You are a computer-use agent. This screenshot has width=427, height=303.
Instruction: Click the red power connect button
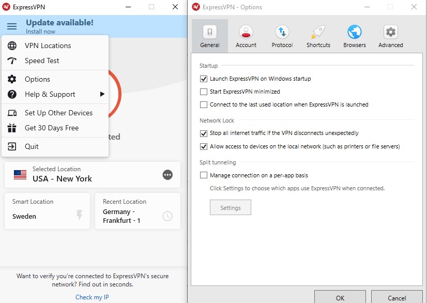(114, 94)
